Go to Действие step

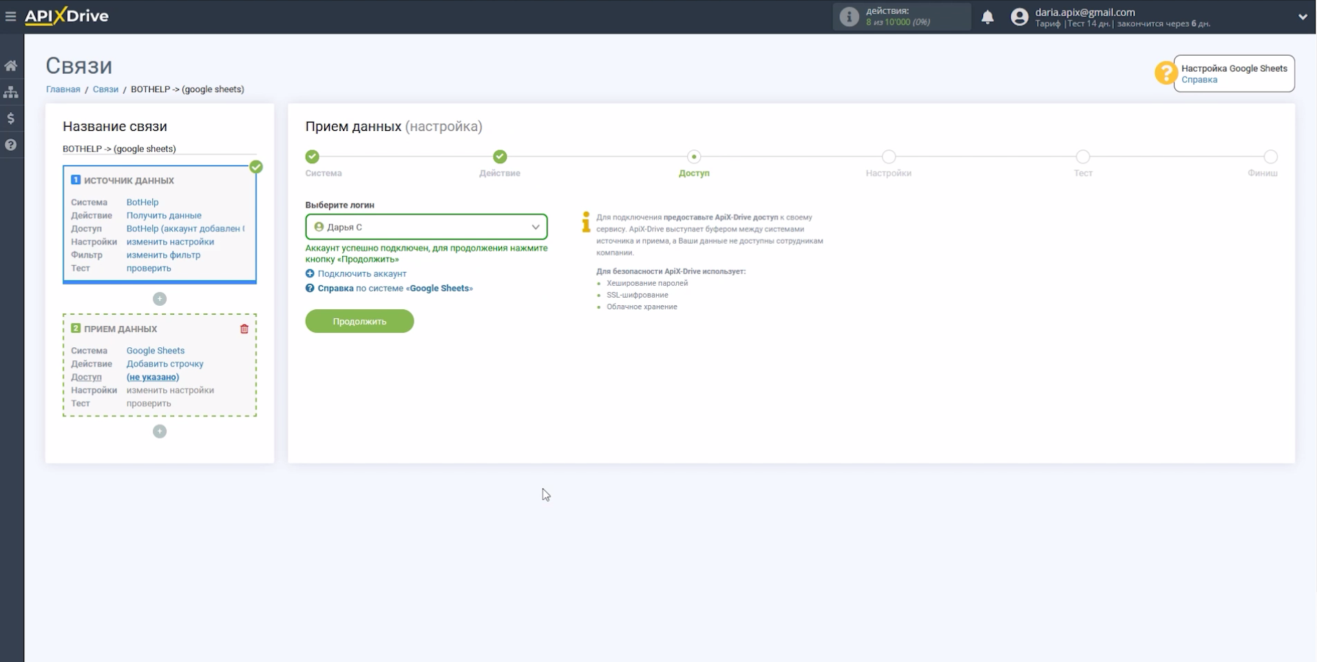pos(500,157)
